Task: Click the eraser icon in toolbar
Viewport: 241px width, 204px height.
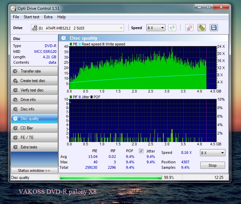Action: point(189,28)
